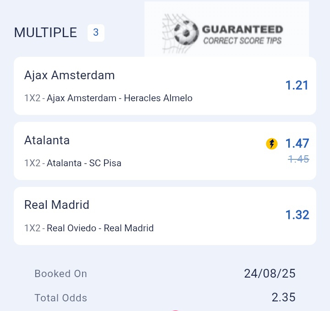Click the 2.35 total odds value

pyautogui.click(x=284, y=298)
